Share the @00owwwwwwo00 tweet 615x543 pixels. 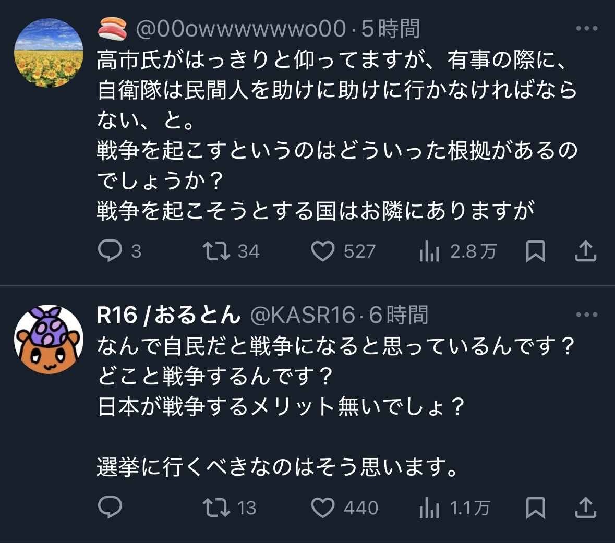pyautogui.click(x=585, y=251)
